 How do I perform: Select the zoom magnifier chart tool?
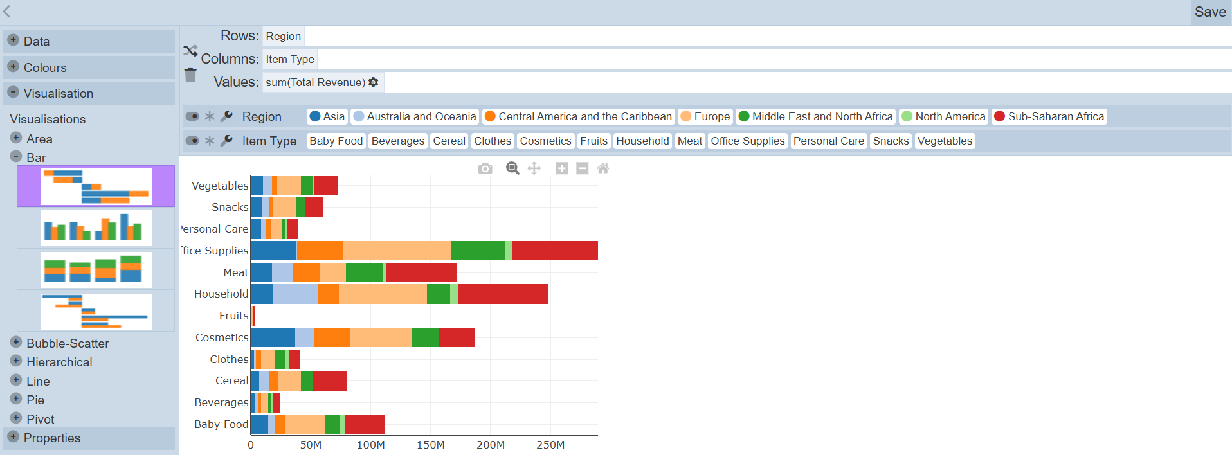pyautogui.click(x=512, y=168)
